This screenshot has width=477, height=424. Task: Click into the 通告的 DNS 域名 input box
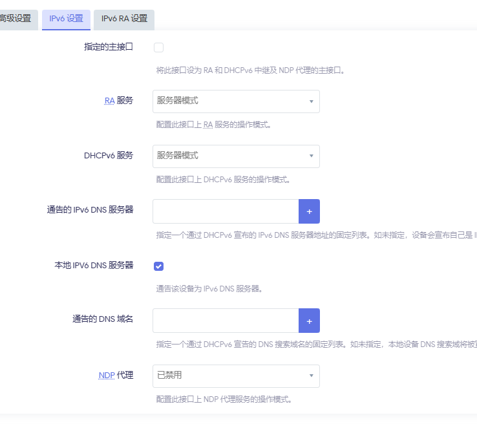coord(226,321)
